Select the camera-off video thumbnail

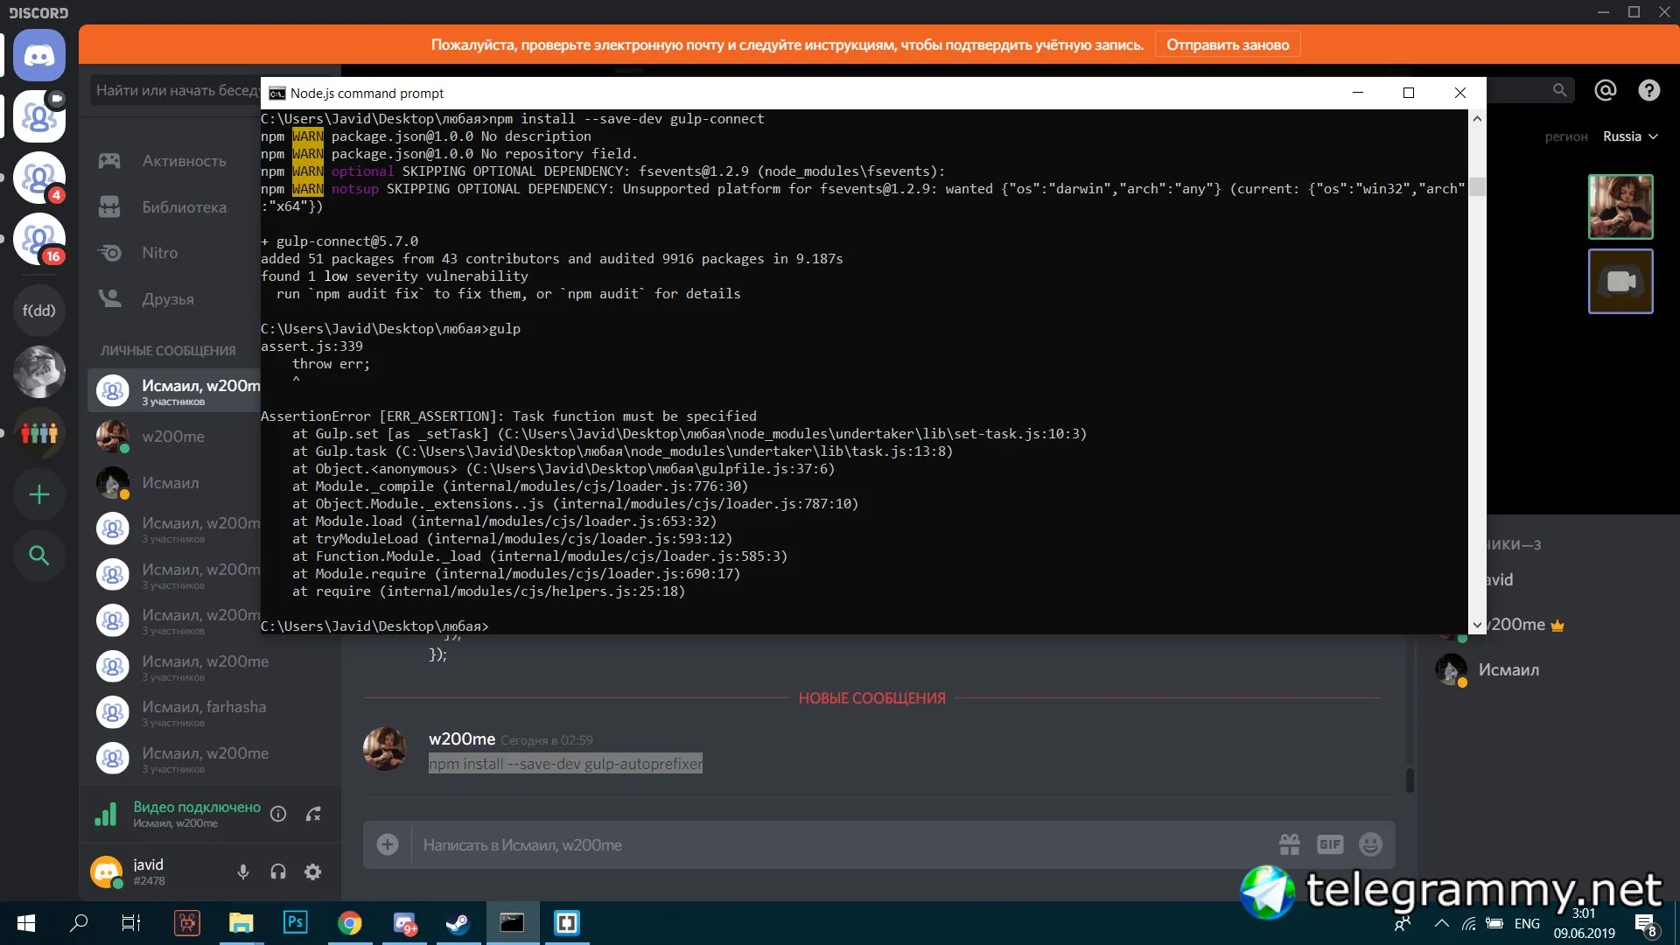pyautogui.click(x=1620, y=282)
